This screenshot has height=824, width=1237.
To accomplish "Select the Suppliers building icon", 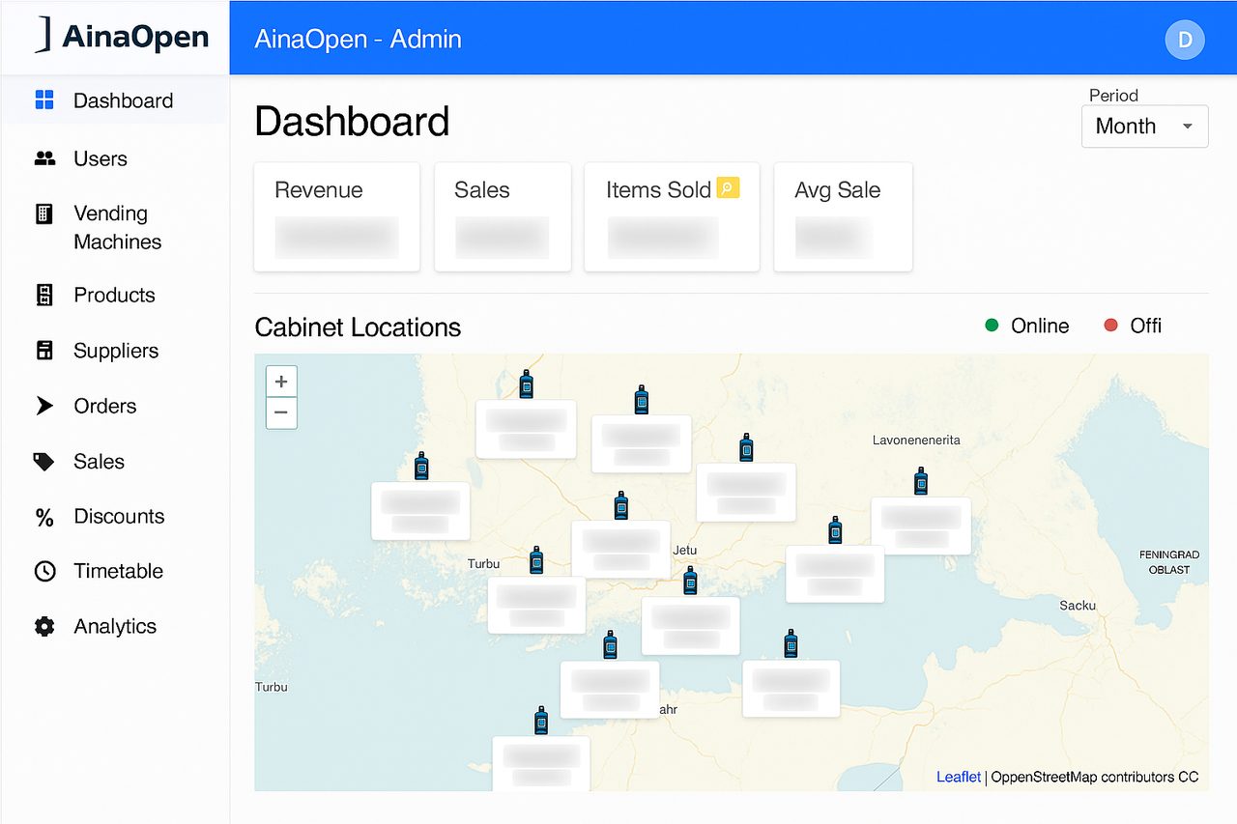I will (44, 351).
